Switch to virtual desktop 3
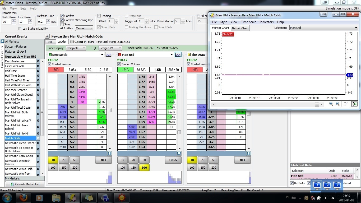The width and height of the screenshot is (361, 203). [337, 185]
